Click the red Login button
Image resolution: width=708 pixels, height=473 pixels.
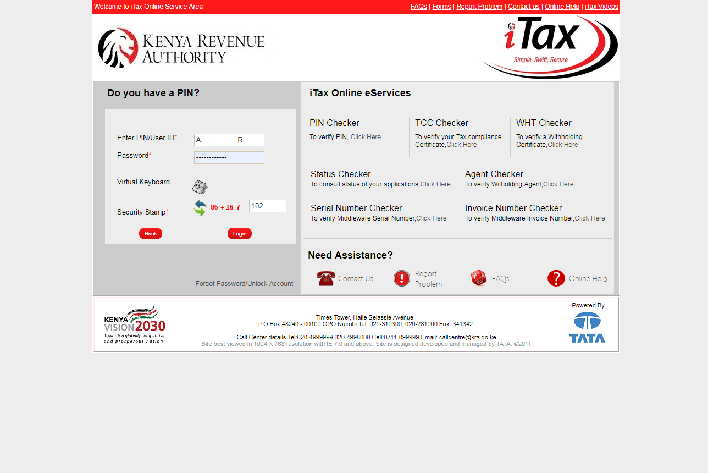240,233
